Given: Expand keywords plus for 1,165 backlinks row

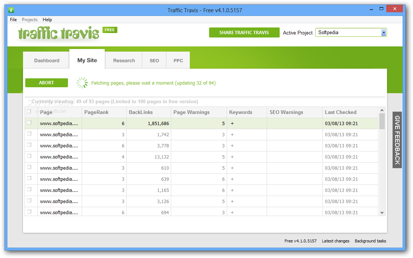Looking at the screenshot, I should click(232, 190).
